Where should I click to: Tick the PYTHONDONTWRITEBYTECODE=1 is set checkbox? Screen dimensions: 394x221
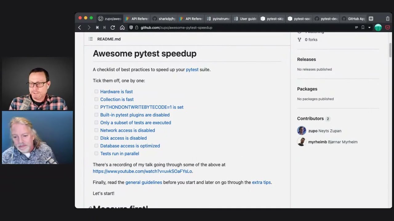pyautogui.click(x=96, y=107)
